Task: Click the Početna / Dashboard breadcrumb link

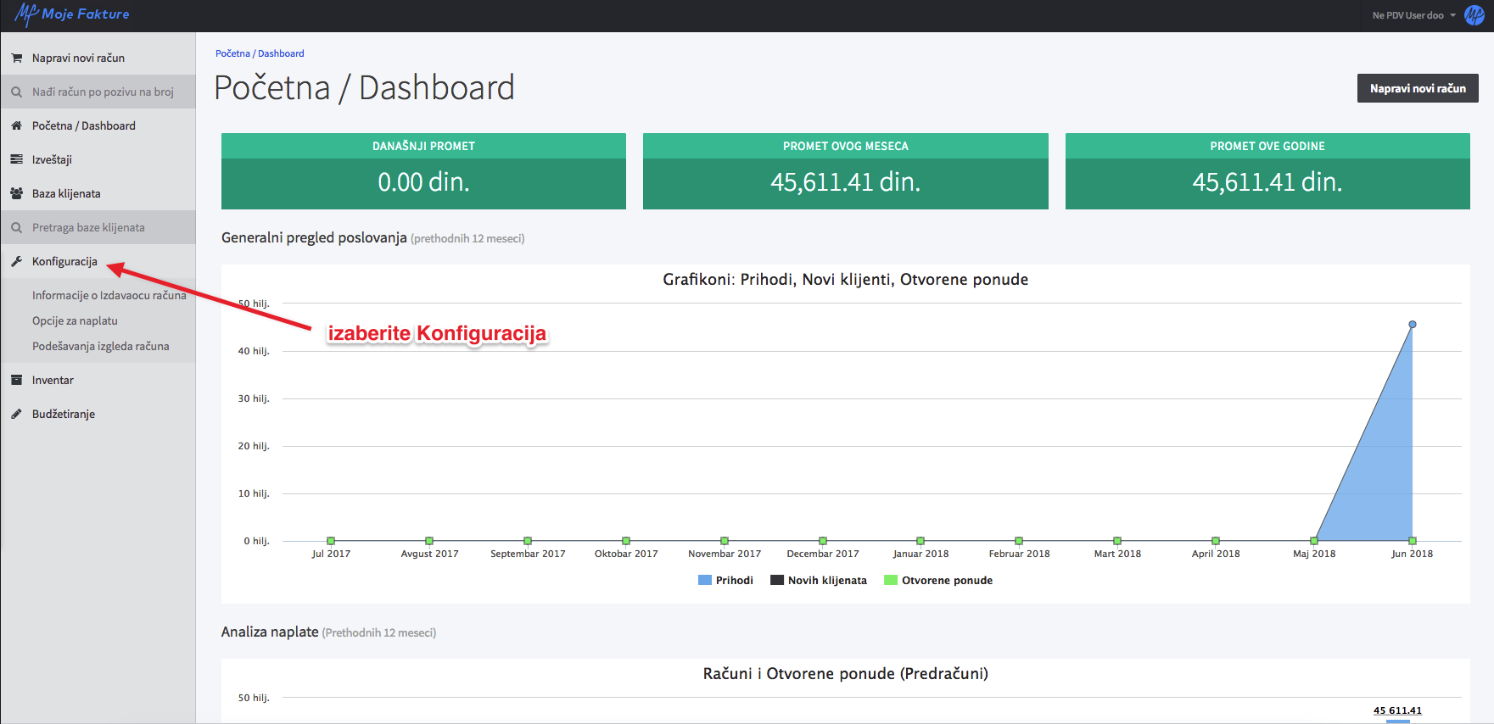Action: 260,53
